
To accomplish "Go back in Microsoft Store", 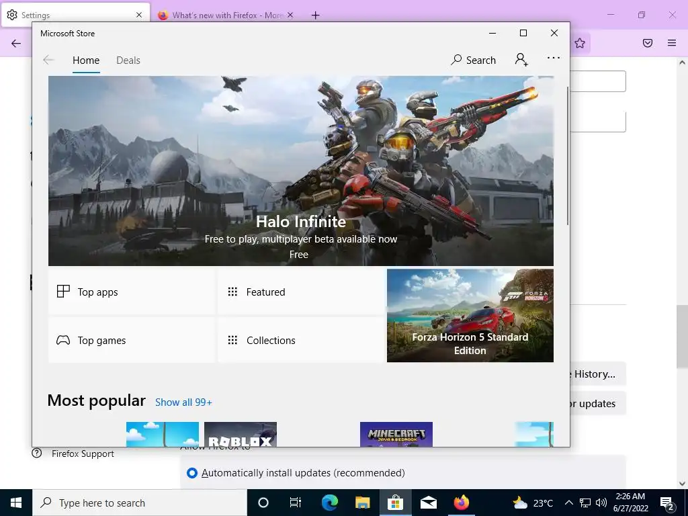I will pos(48,60).
